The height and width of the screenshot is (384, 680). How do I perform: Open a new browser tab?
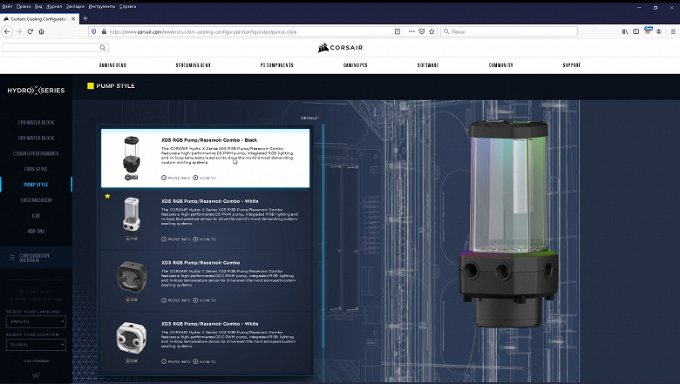[85, 17]
